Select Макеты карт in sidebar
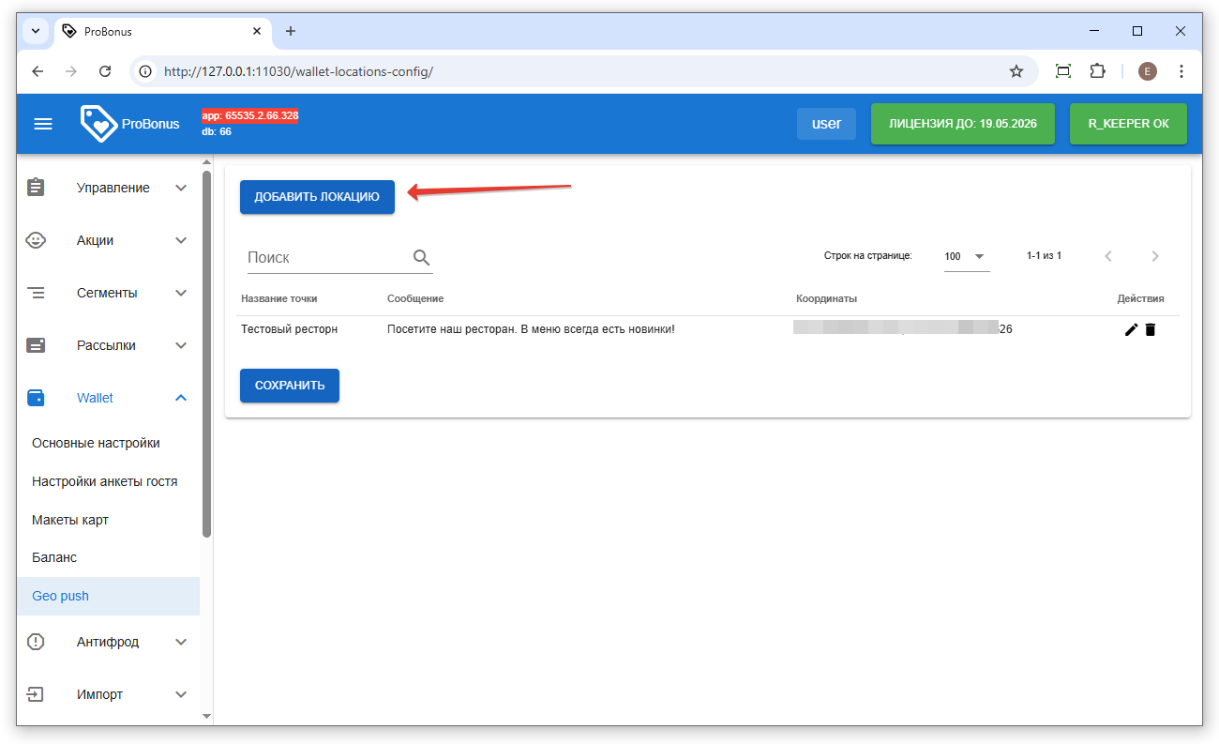Viewport: 1219px width, 744px height. (x=70, y=520)
